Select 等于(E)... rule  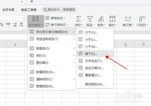coord(95,54)
